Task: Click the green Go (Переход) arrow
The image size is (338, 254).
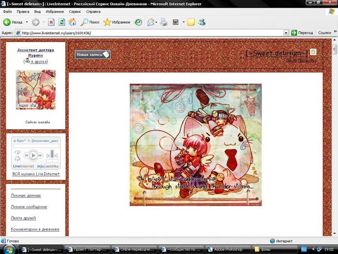Action: [x=294, y=33]
